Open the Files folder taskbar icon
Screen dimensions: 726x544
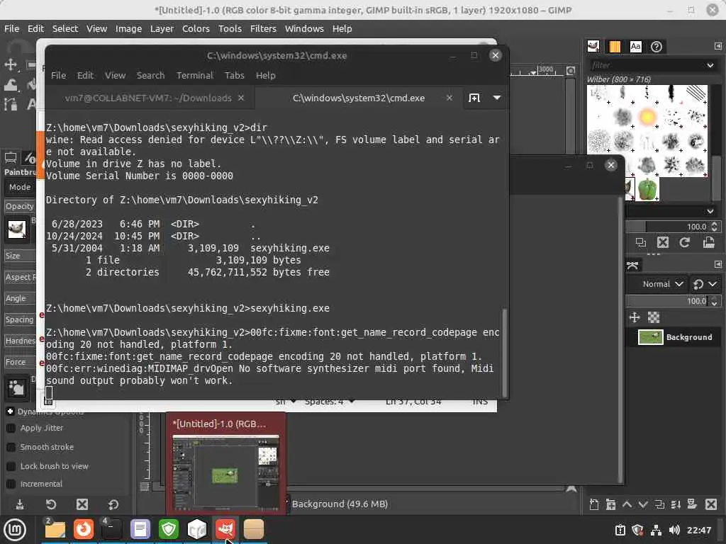coord(55,528)
